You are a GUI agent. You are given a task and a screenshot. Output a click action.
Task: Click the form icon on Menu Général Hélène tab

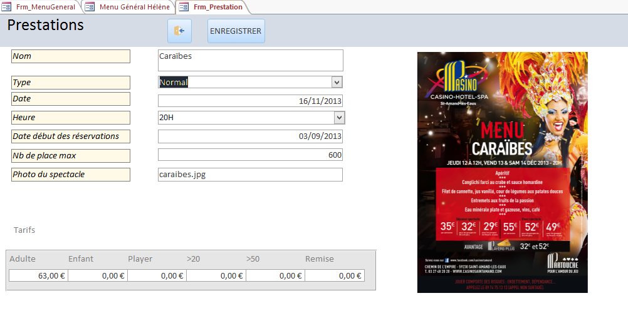(x=90, y=7)
